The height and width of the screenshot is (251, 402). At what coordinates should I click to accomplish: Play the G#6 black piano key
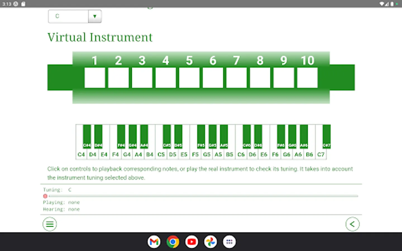[x=292, y=136]
